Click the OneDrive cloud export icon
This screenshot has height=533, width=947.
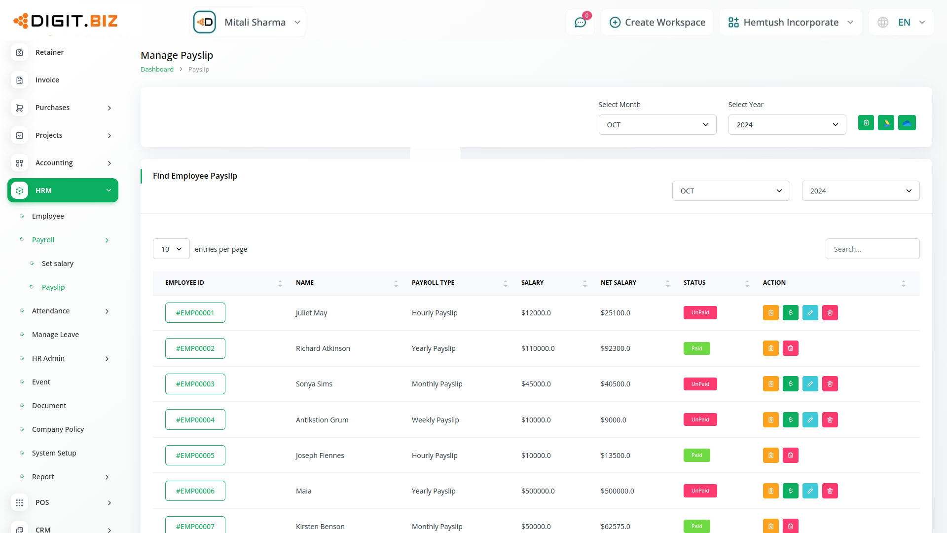(907, 123)
